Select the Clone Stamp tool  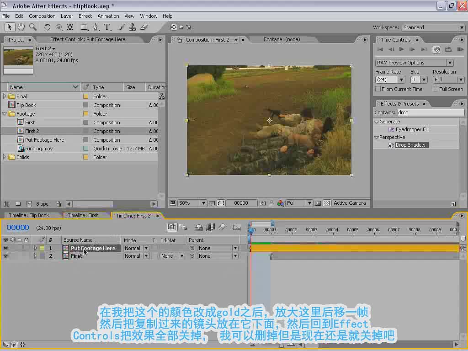[132, 27]
